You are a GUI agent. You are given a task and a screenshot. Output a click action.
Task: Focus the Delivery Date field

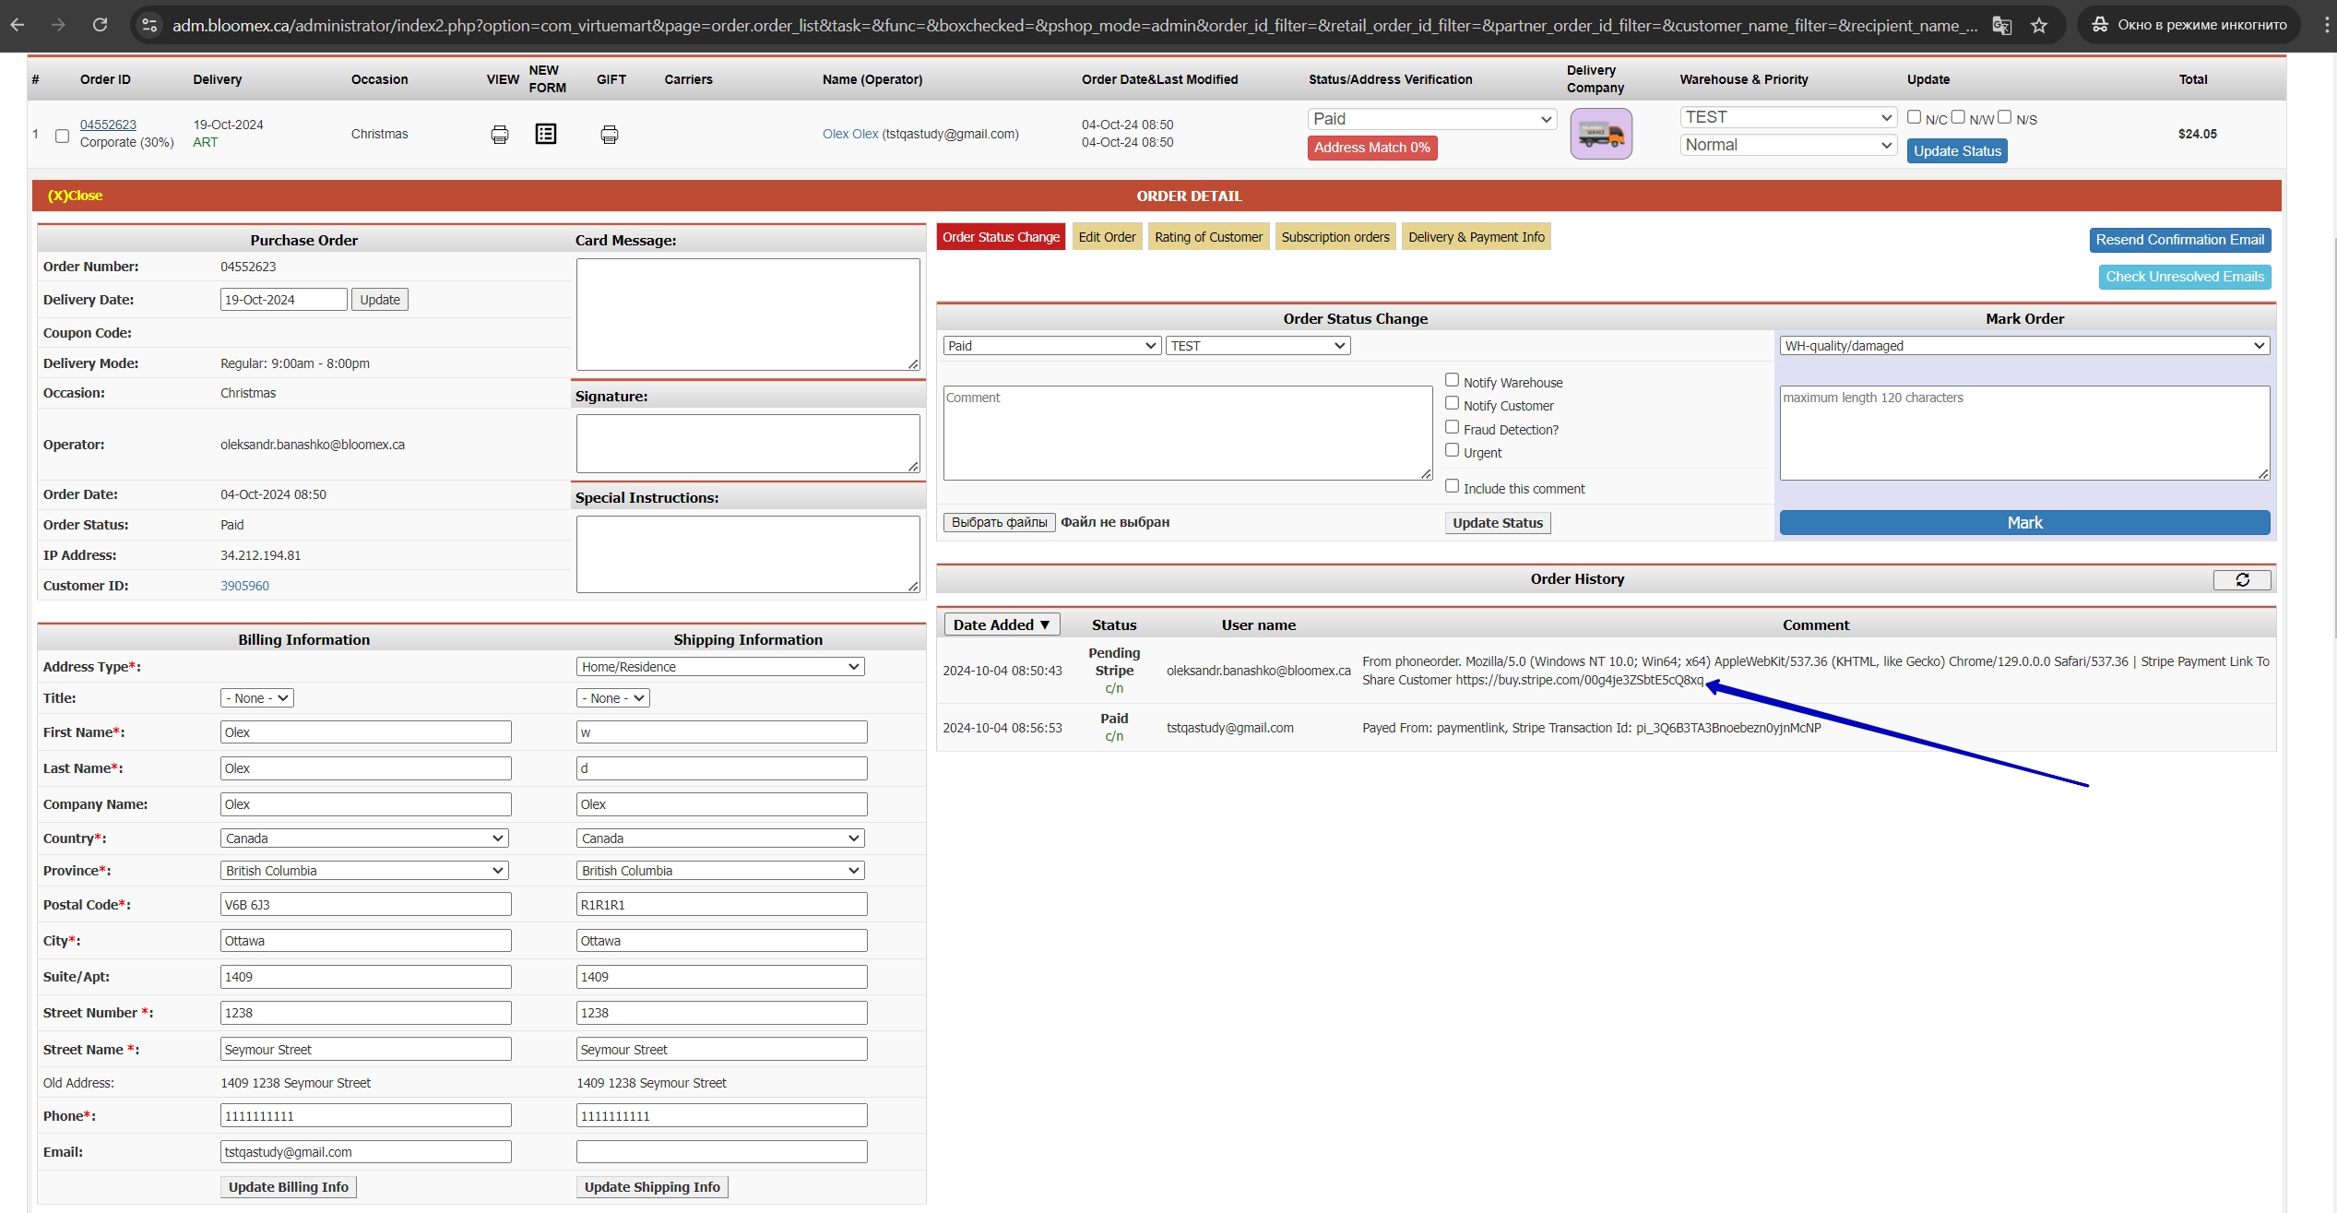(x=283, y=300)
